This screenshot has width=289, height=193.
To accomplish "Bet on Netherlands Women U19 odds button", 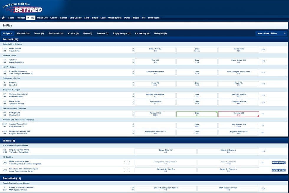I will click(x=155, y=133).
